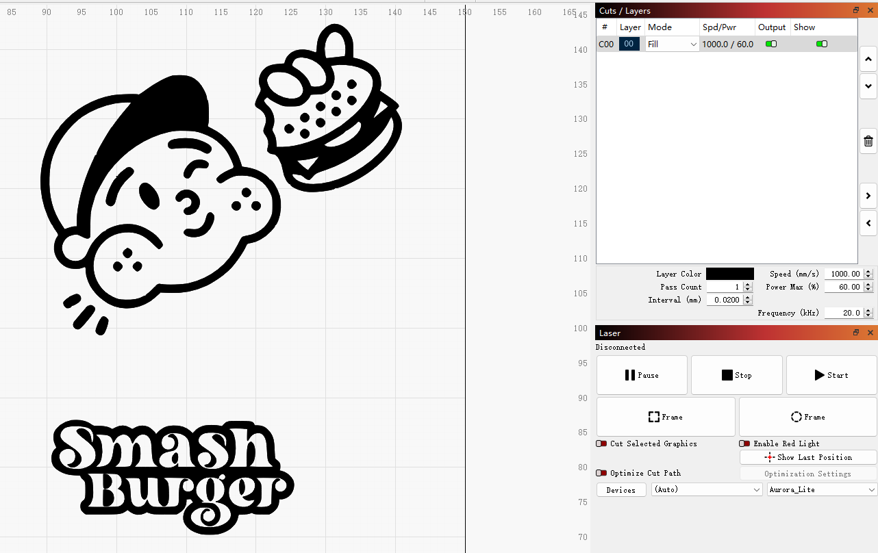Increase Frequency (kHz) with up arrow
Viewport: 878px width, 553px height.
click(868, 310)
